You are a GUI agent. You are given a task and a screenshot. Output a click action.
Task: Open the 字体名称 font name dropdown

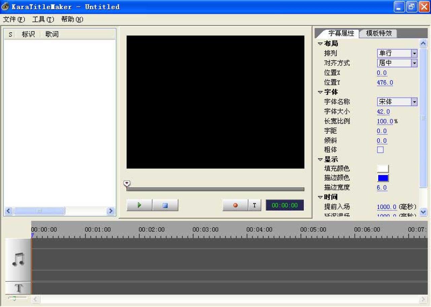coord(415,101)
